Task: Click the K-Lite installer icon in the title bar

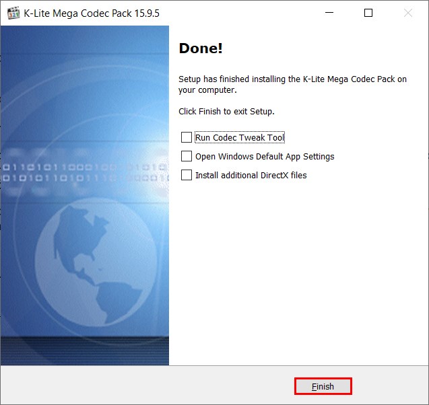Action: tap(13, 13)
